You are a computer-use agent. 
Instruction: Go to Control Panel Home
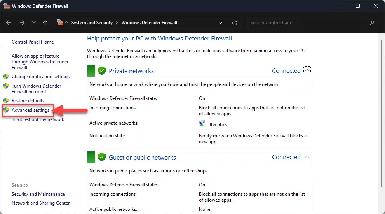[x=33, y=42]
